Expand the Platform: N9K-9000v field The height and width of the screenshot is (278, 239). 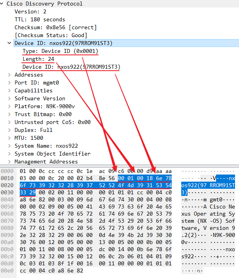(x=9, y=106)
